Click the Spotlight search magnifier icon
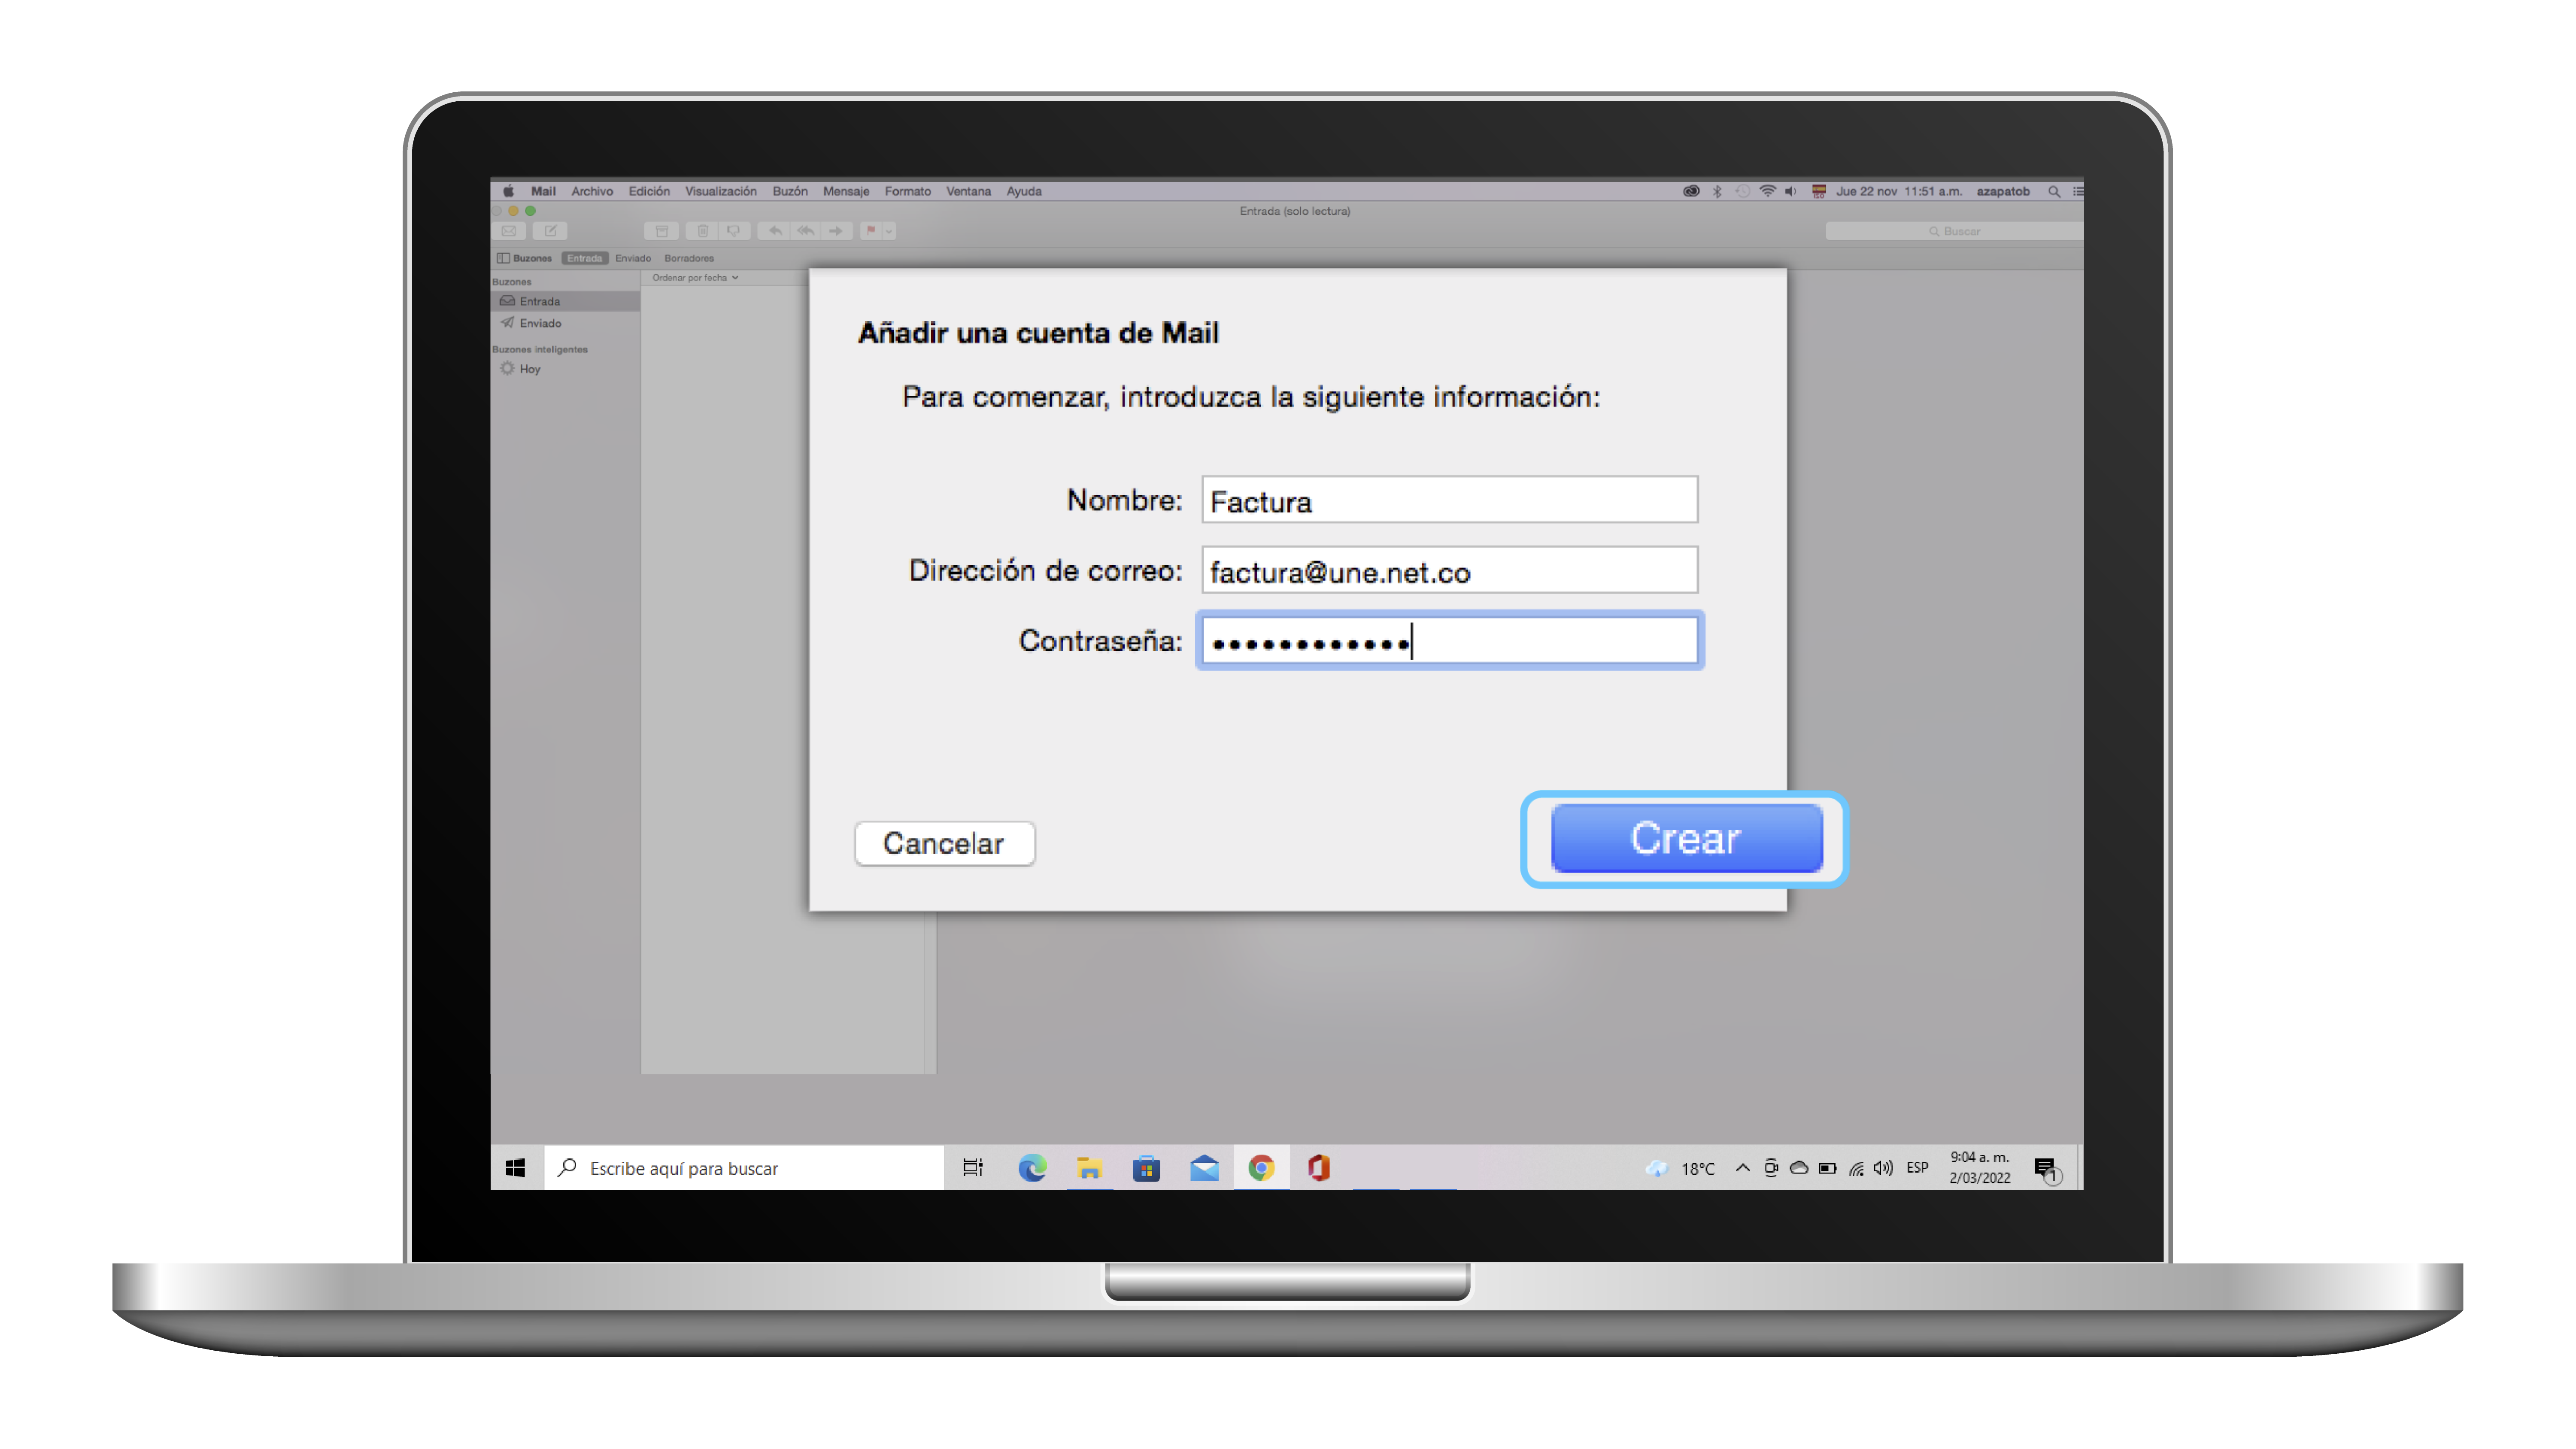Screen dimensions: 2576x1449 [x=2054, y=191]
